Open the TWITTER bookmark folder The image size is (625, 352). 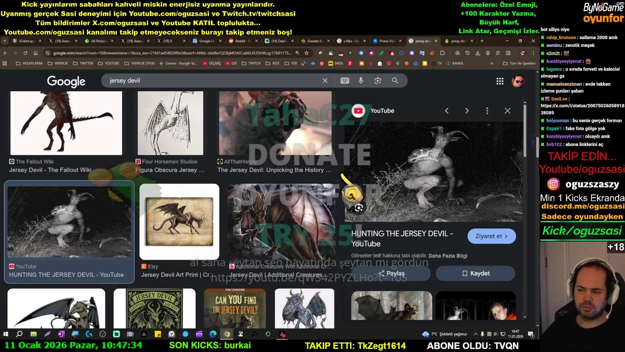83,64
